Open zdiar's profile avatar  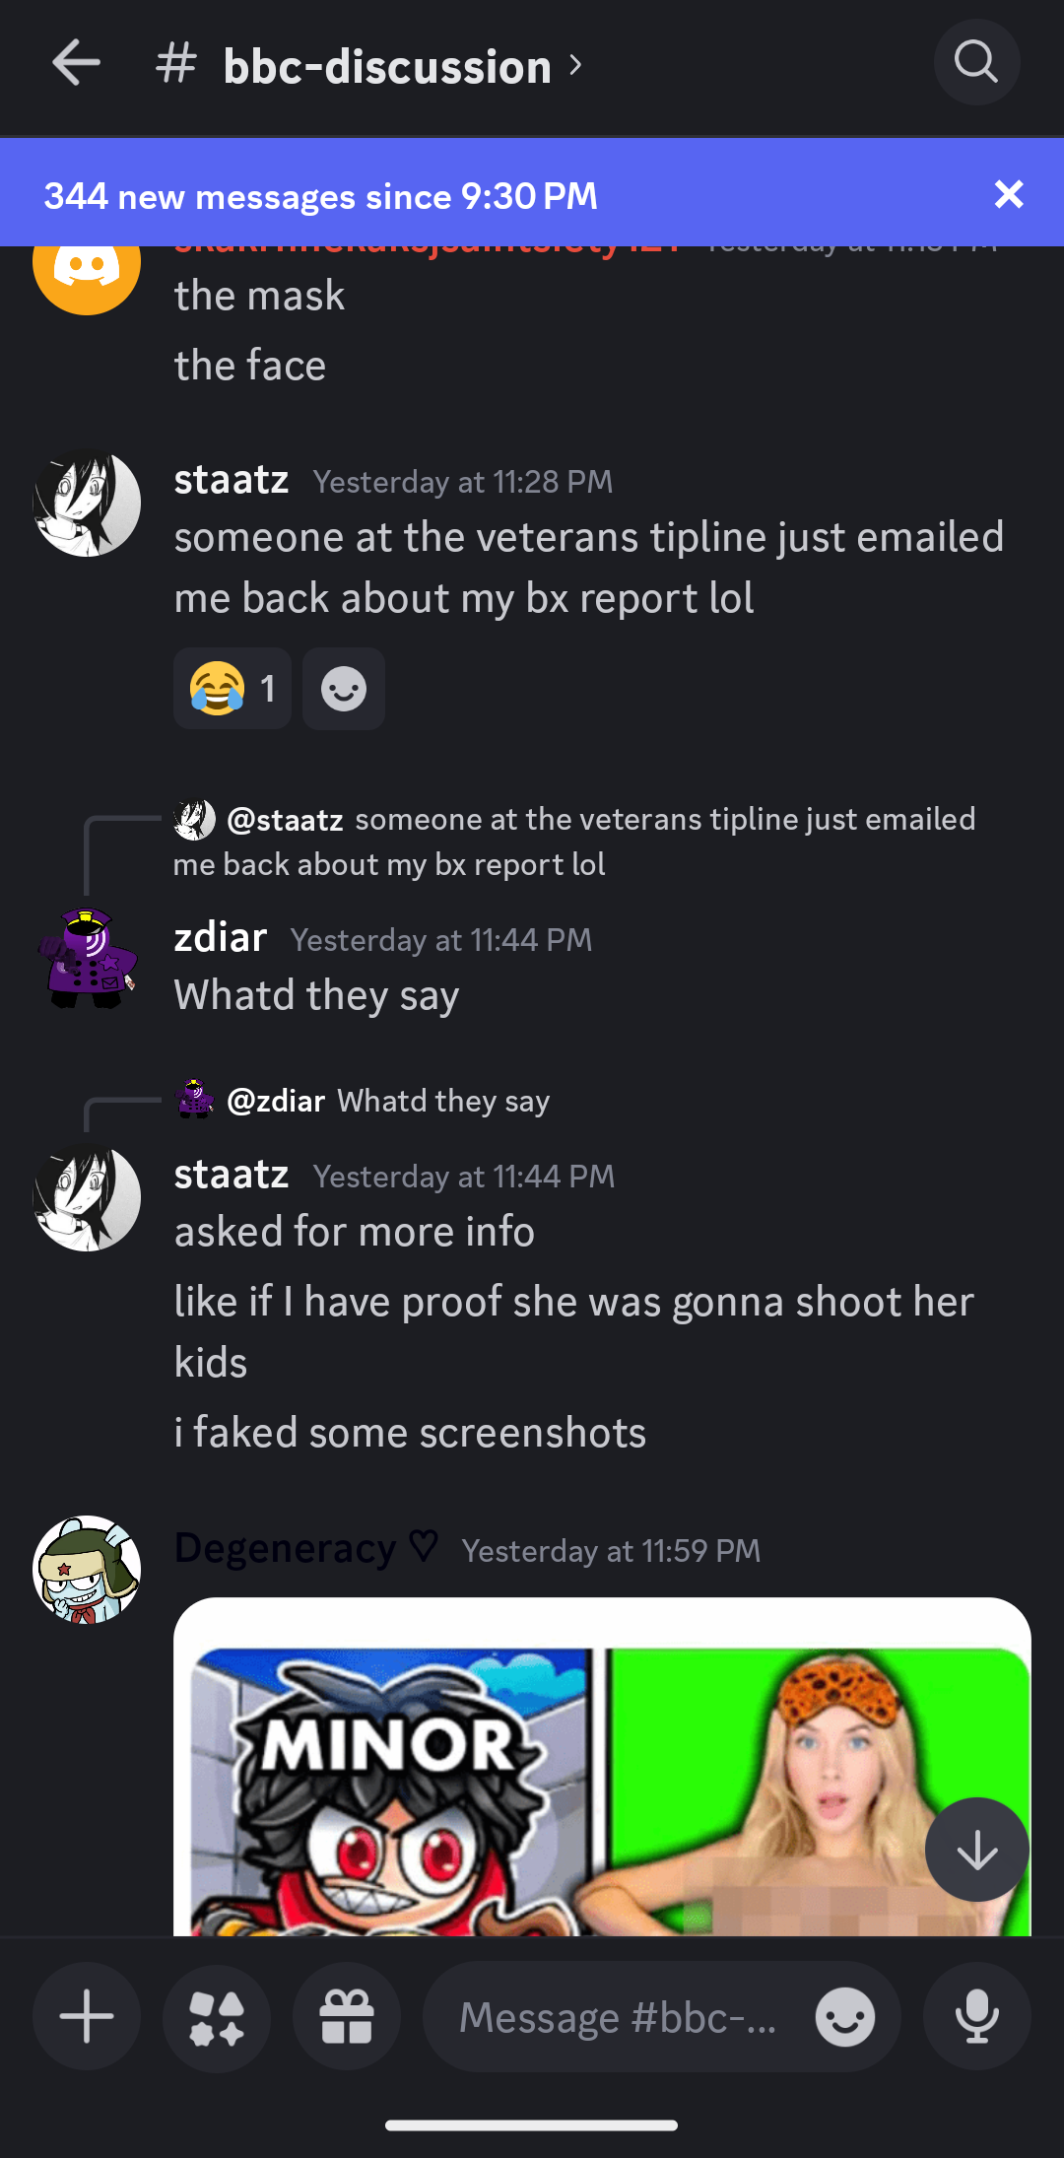click(x=87, y=959)
